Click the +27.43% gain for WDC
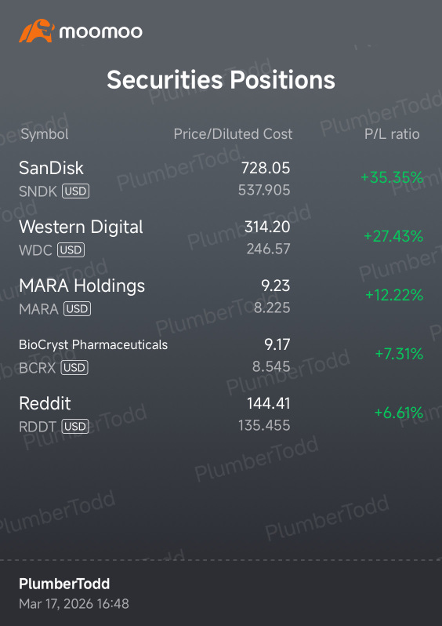 tap(393, 236)
